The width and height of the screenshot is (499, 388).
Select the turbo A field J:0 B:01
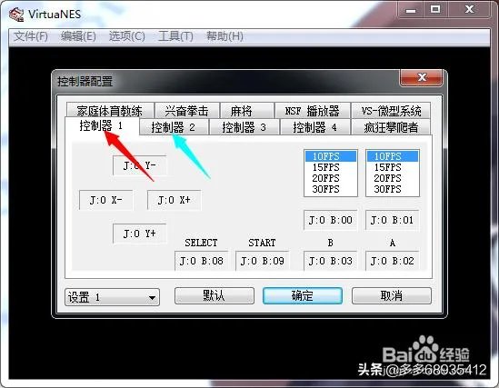[392, 220]
